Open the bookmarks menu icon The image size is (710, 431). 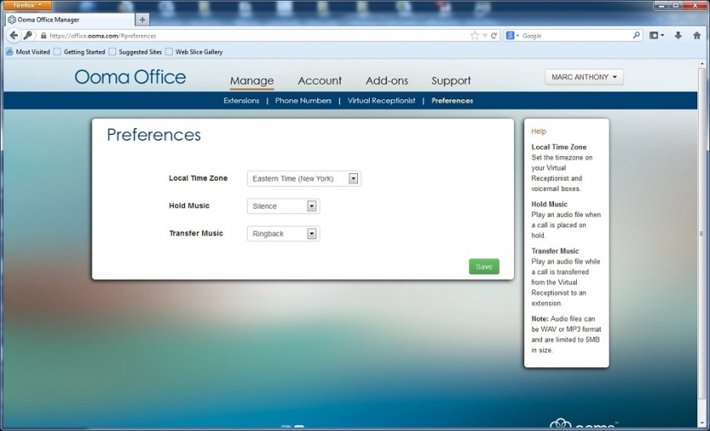coord(657,36)
